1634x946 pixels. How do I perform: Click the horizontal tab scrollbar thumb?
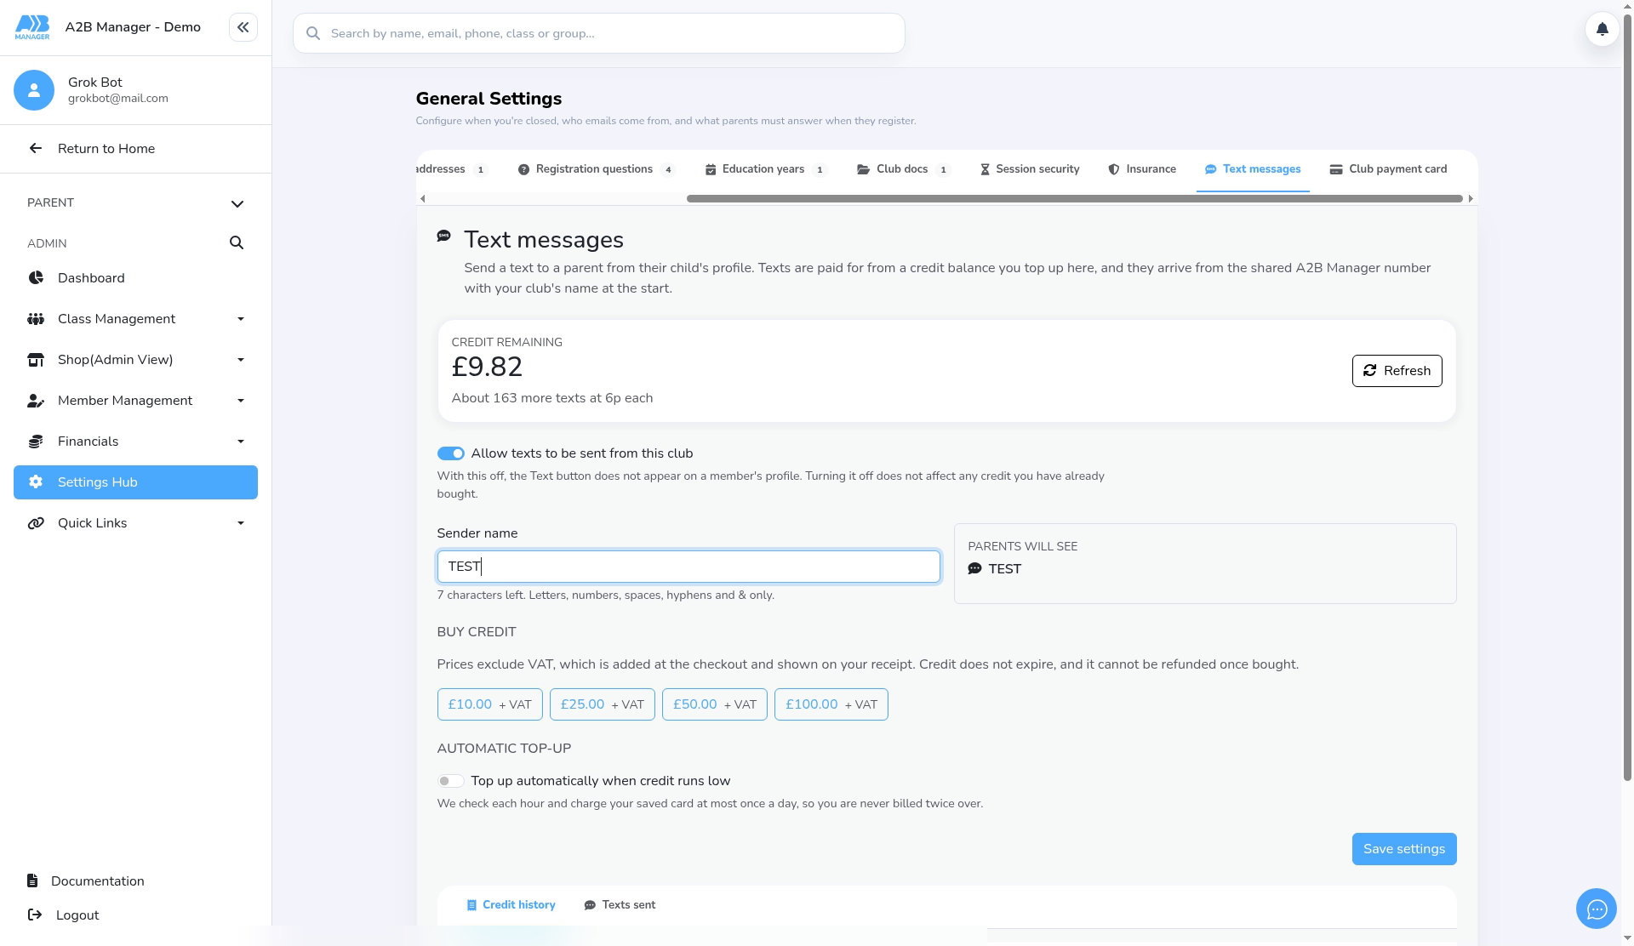pos(1074,198)
